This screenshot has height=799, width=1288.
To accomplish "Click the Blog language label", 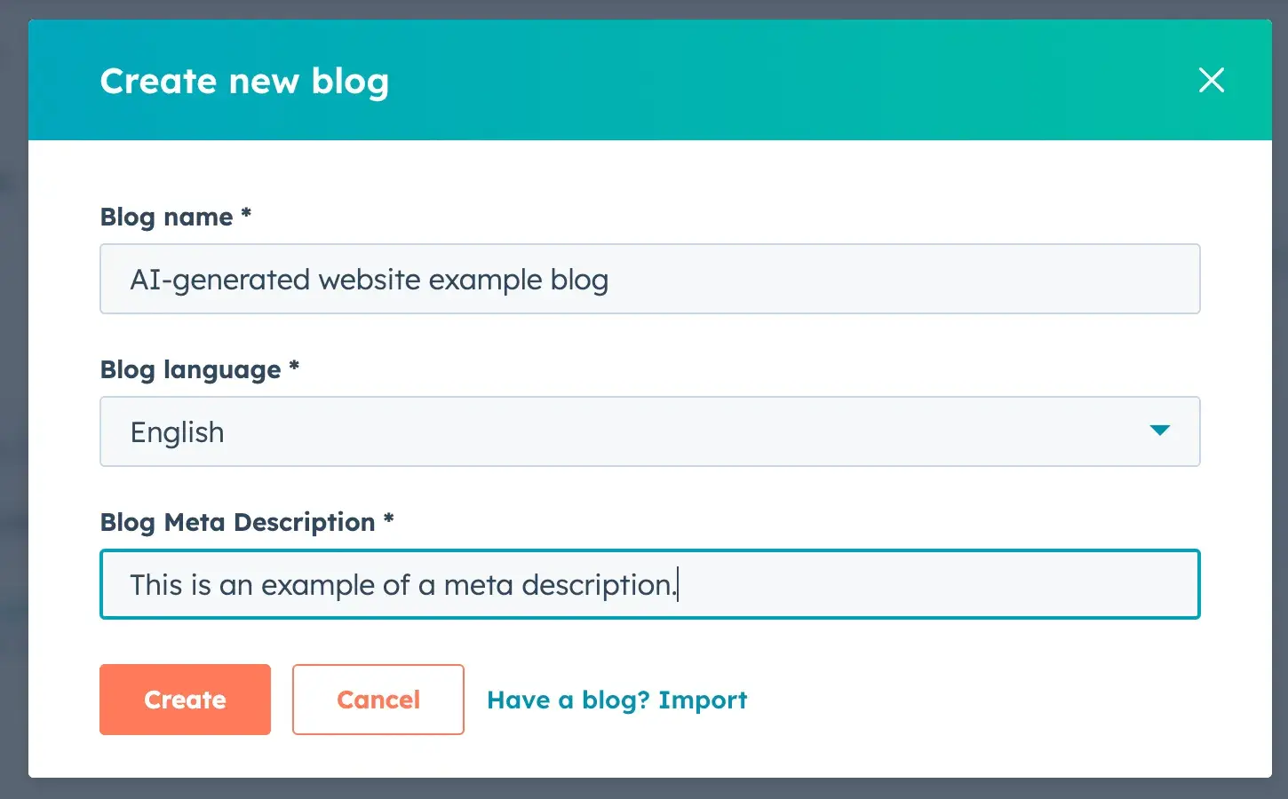I will [x=199, y=369].
